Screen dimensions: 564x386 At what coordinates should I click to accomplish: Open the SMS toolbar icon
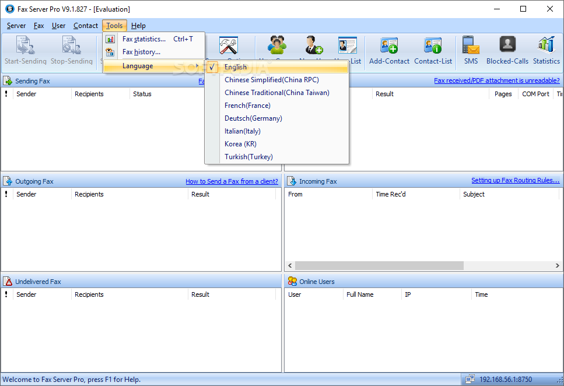tap(471, 45)
